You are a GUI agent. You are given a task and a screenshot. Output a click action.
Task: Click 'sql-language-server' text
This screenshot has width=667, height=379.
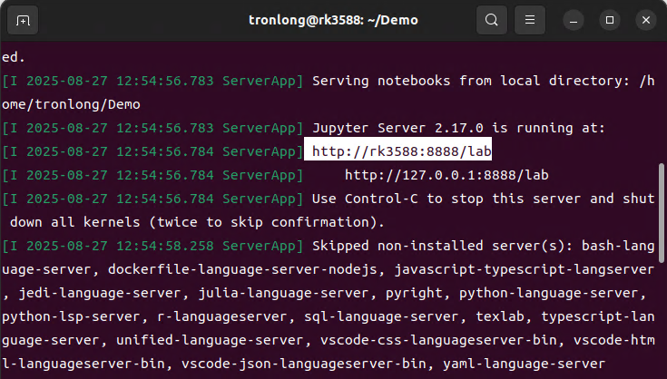point(381,316)
